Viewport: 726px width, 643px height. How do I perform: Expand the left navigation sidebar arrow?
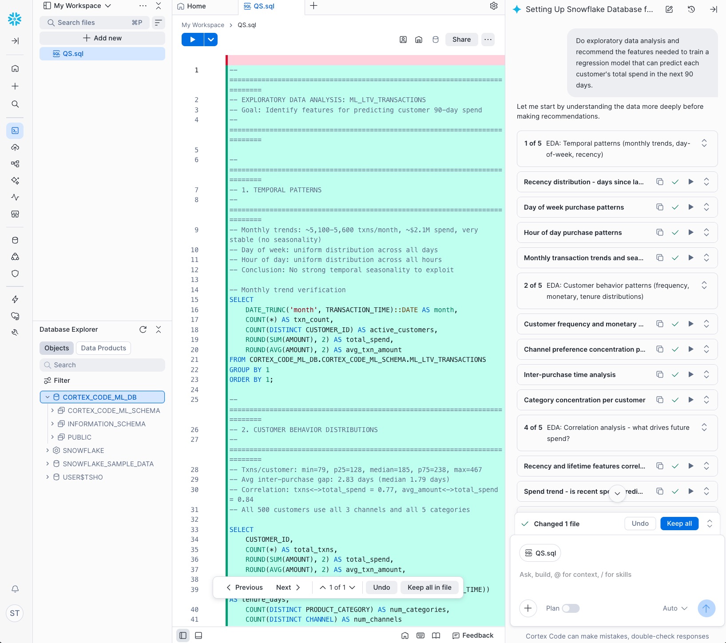coord(15,41)
